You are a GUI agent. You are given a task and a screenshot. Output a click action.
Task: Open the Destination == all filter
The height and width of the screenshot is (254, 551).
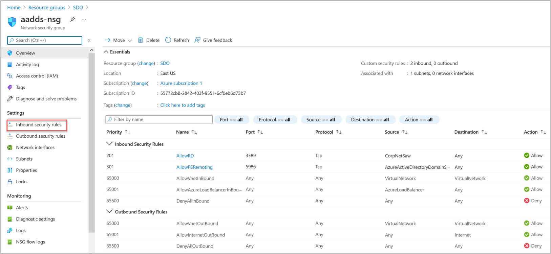coord(370,120)
